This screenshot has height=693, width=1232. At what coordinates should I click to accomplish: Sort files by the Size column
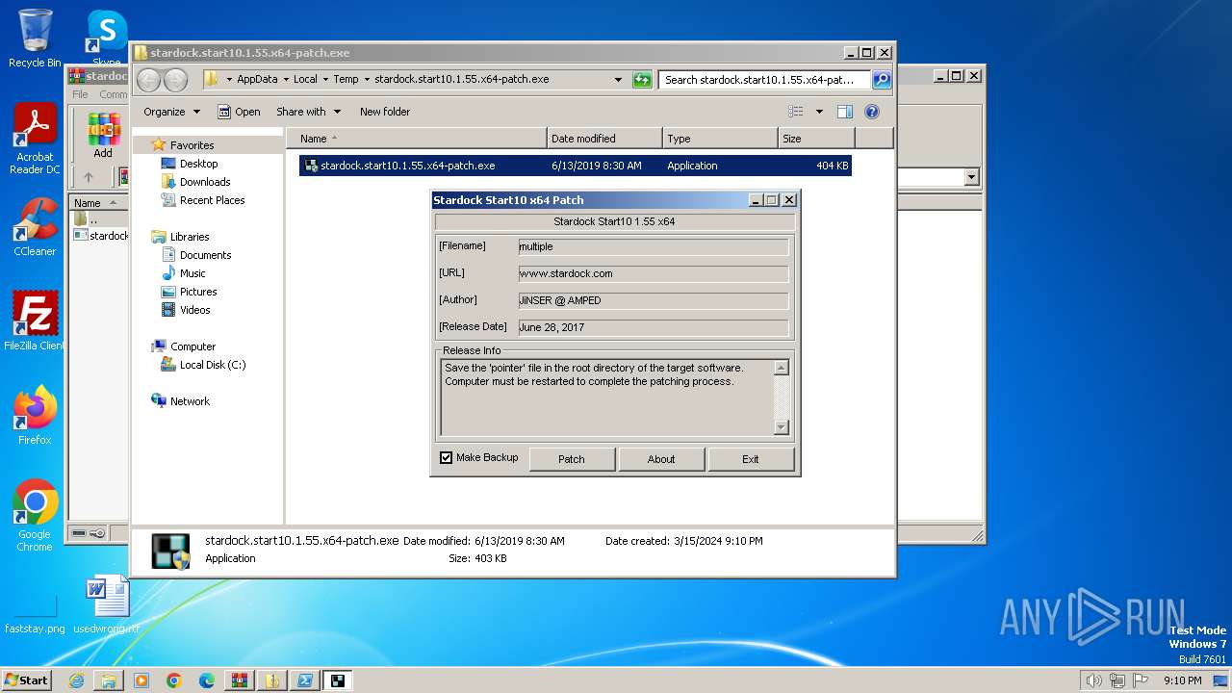[816, 139]
